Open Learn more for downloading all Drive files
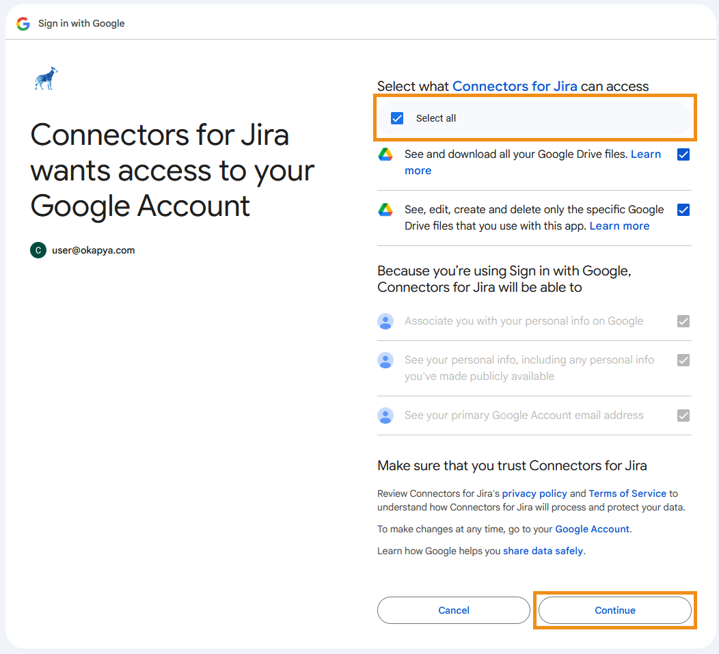Image resolution: width=719 pixels, height=654 pixels. click(x=645, y=154)
